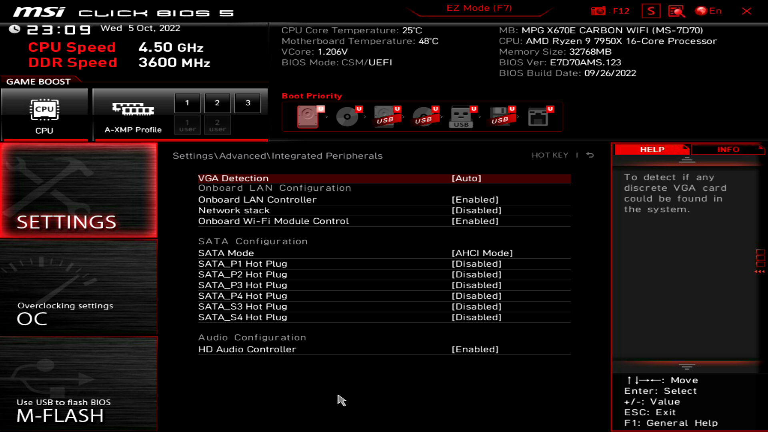Click the screenshot camera icon (F12)

[598, 11]
